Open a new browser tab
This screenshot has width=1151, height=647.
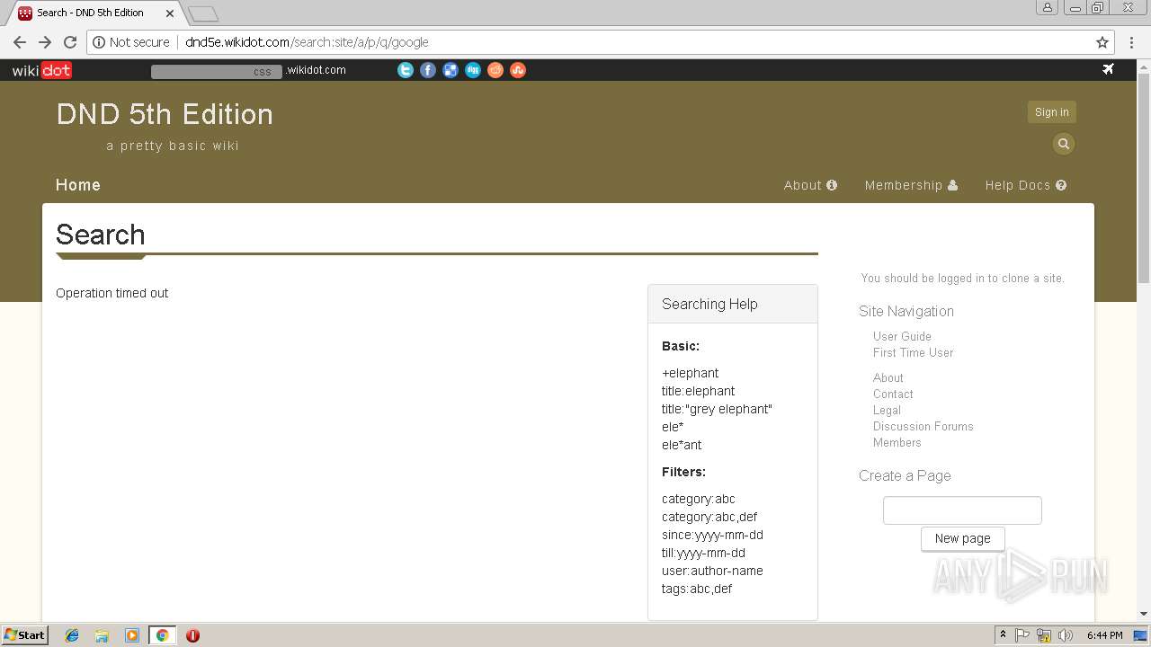pos(203,13)
